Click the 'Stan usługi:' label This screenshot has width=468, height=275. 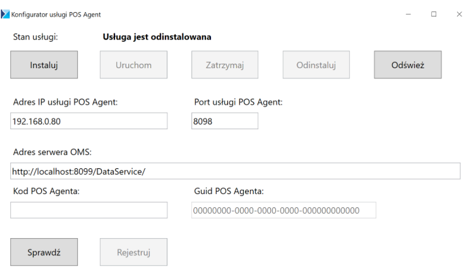[x=35, y=37]
